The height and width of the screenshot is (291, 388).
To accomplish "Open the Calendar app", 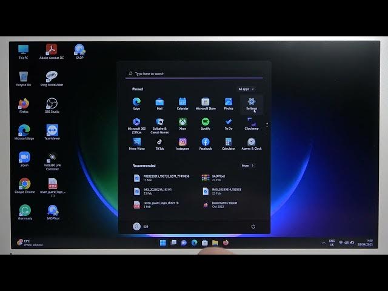I will (182, 104).
